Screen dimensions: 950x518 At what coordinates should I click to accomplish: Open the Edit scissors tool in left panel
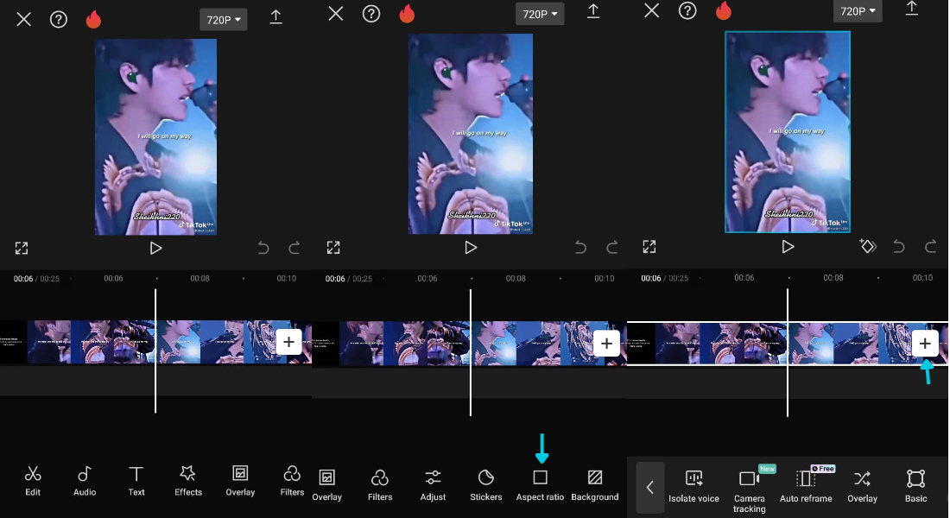33,480
